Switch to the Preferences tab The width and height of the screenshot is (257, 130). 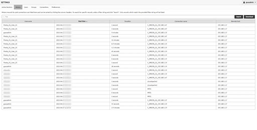pyautogui.click(x=56, y=7)
